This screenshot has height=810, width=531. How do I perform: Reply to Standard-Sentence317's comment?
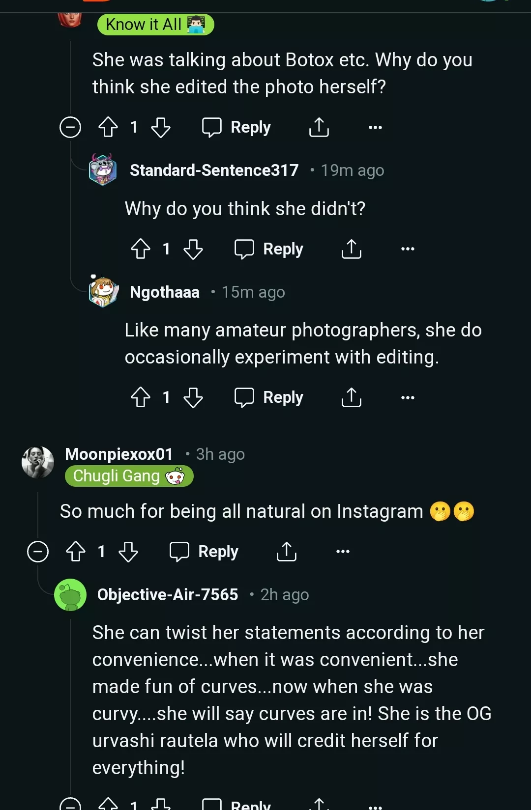(269, 249)
